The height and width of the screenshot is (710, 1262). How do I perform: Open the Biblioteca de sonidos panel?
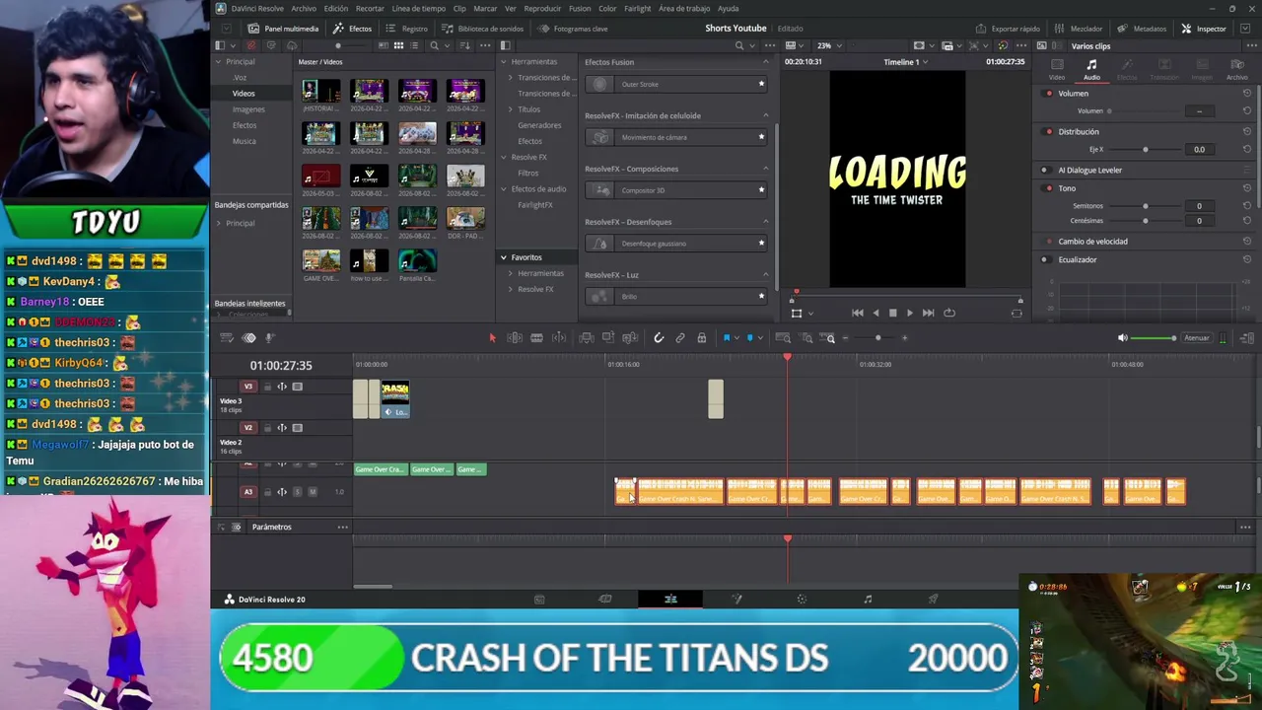pos(483,29)
